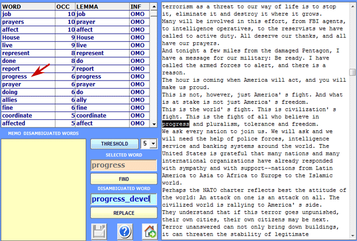Click the lemma cell 'ally'
Viewport: 357px width, 241px height.
[102, 100]
